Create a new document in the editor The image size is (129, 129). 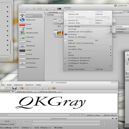pos(2,88)
